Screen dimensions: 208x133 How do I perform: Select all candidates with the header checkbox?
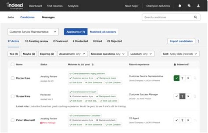tap(13, 64)
